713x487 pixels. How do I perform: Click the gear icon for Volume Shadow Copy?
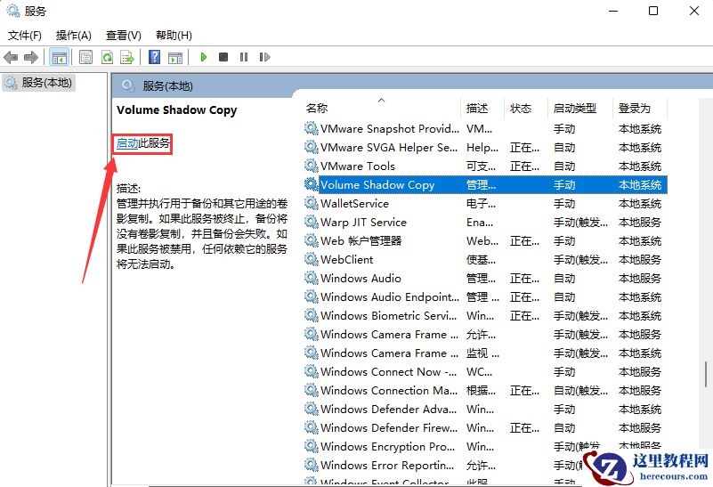click(x=311, y=184)
